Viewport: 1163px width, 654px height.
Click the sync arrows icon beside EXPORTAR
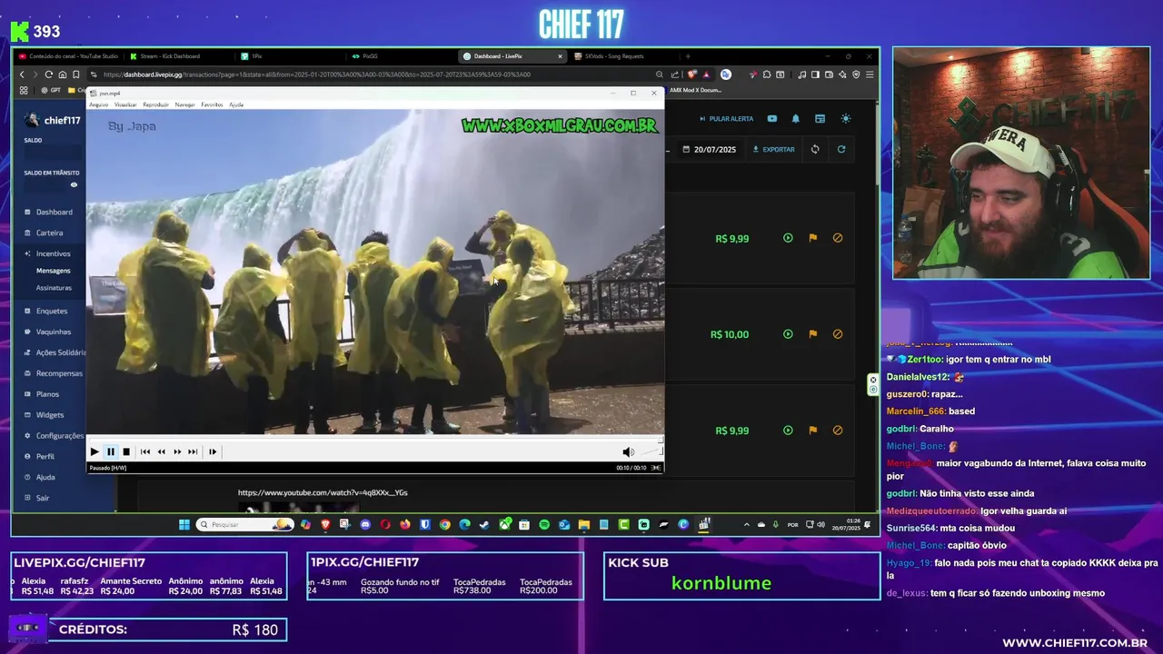[815, 149]
